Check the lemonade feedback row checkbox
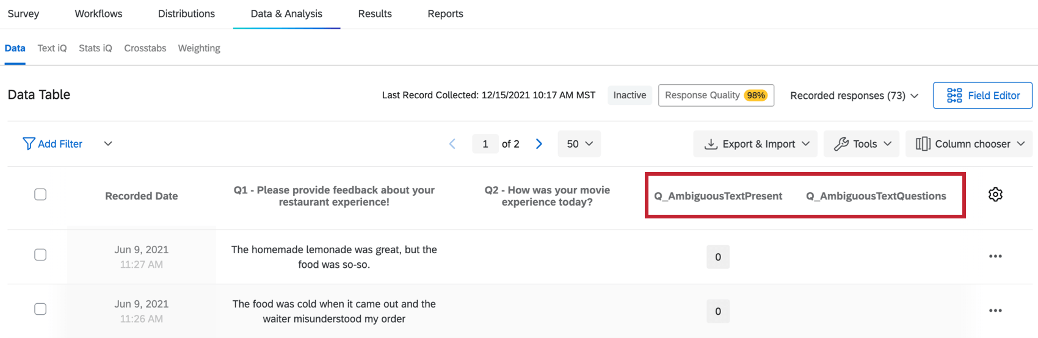 point(40,255)
